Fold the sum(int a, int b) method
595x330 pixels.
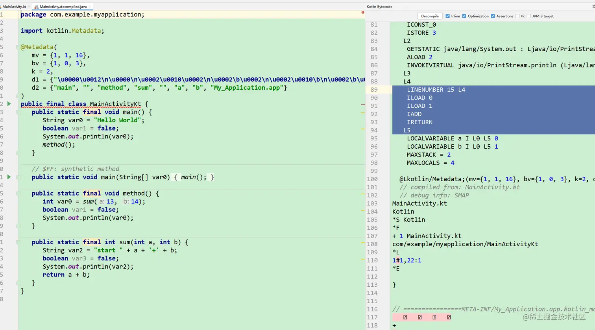18,242
